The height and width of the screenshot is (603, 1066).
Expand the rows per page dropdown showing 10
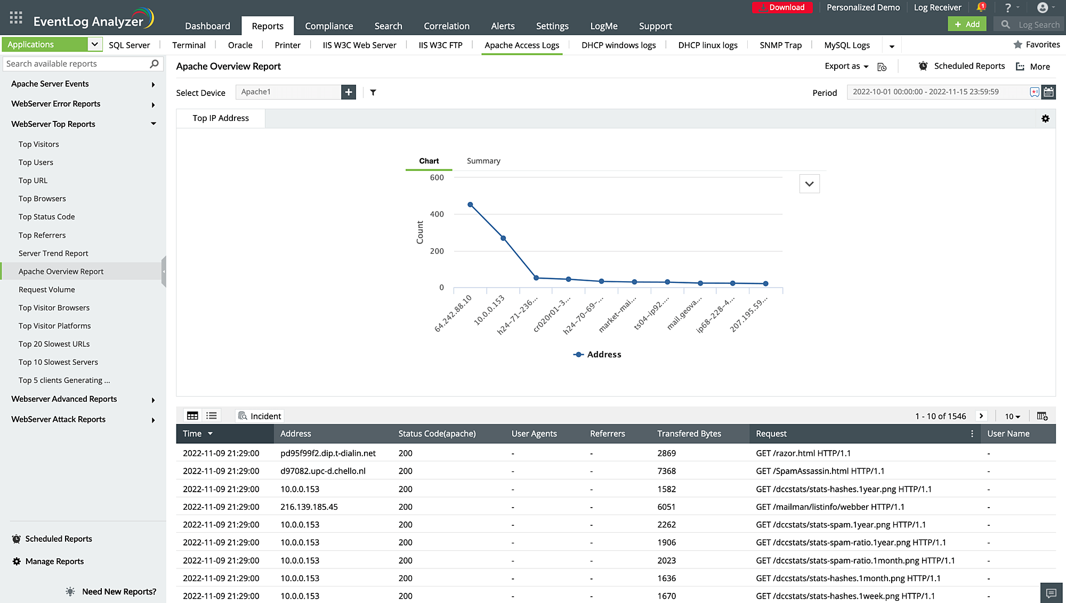1013,415
